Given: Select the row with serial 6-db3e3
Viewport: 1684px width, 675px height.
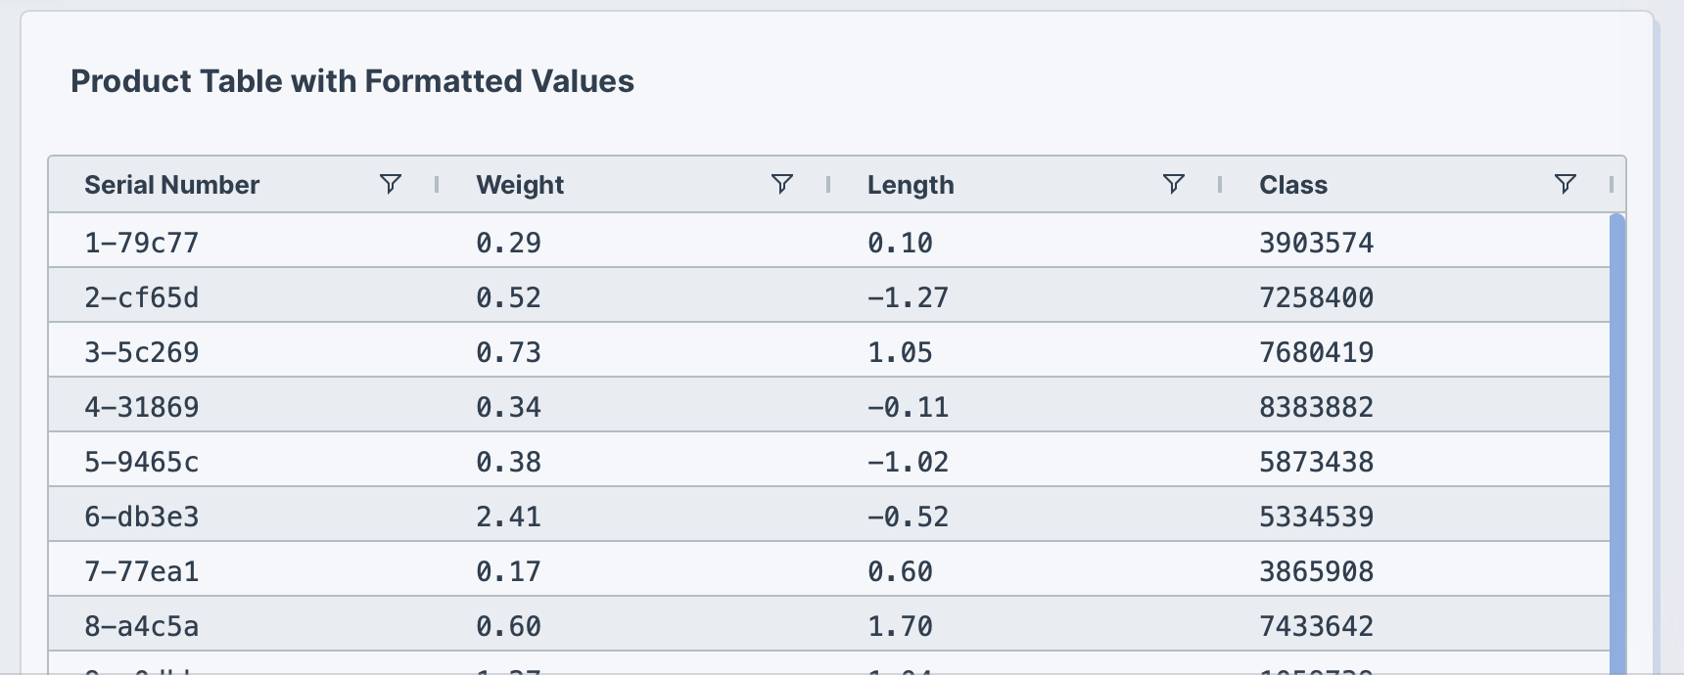Looking at the screenshot, I should click(143, 516).
